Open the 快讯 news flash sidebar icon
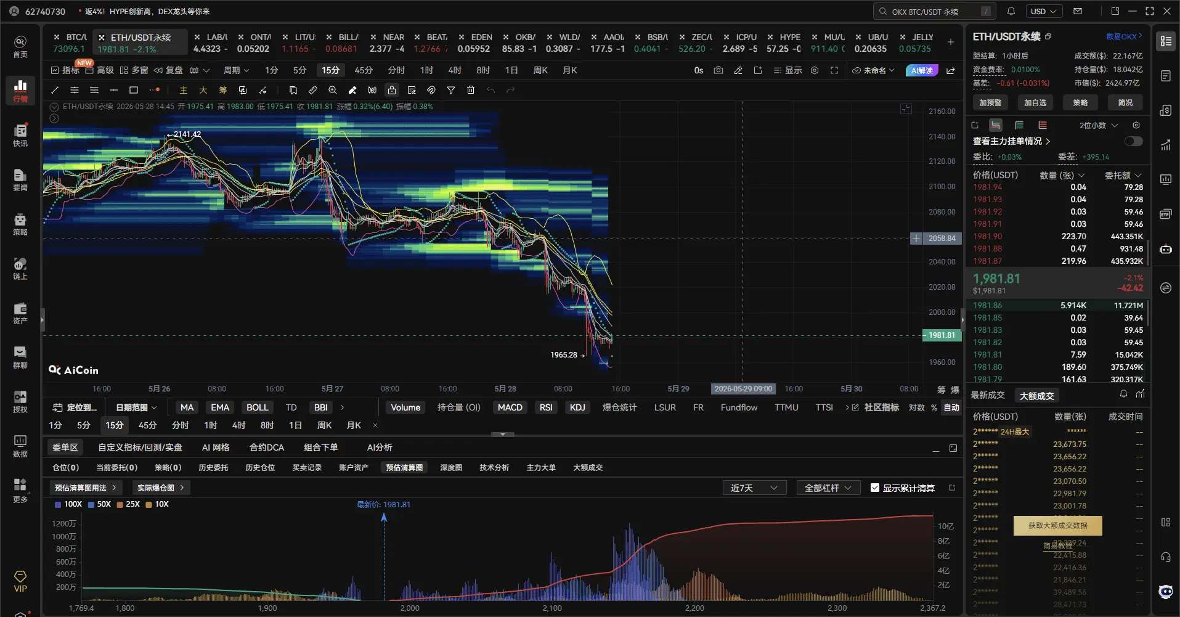Viewport: 1180px width, 617px height. 20,135
